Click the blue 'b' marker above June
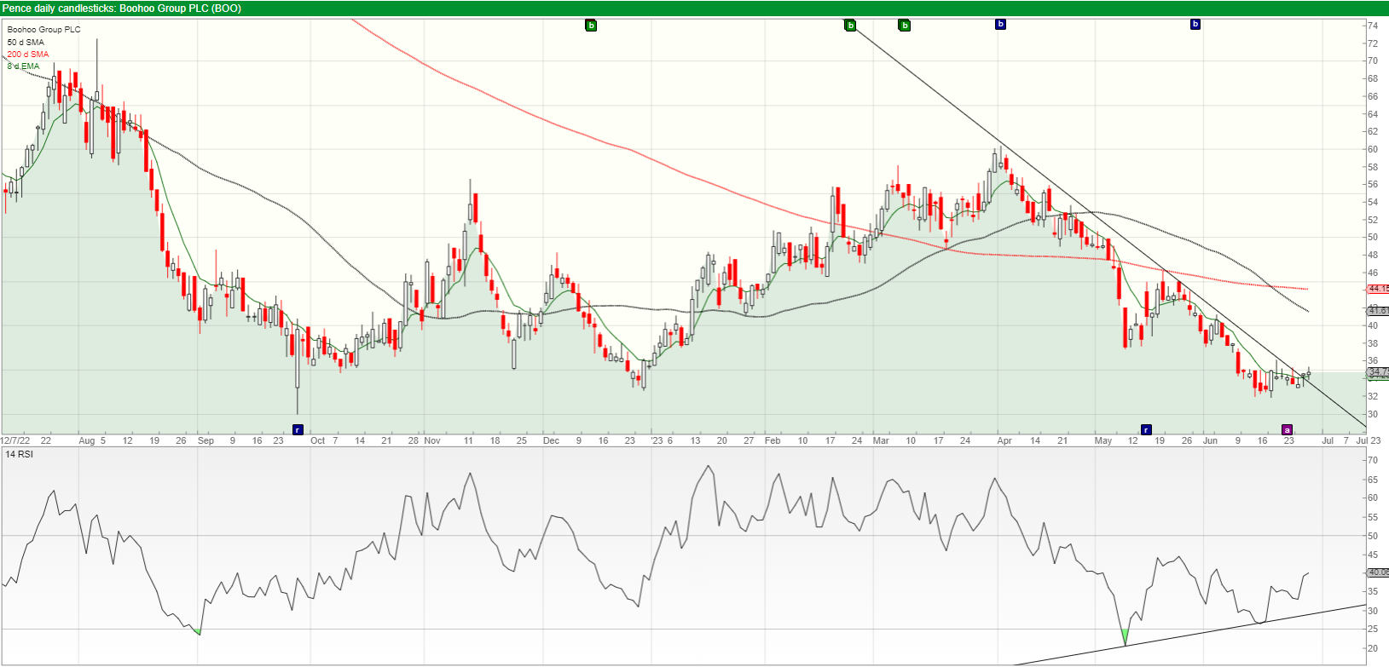Image resolution: width=1389 pixels, height=667 pixels. pos(1195,24)
